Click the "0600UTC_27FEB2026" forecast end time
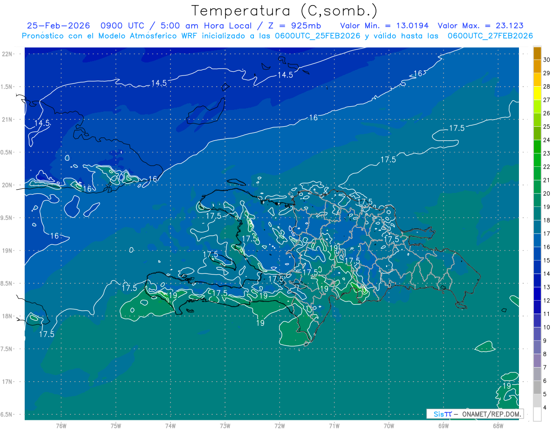 [x=490, y=36]
